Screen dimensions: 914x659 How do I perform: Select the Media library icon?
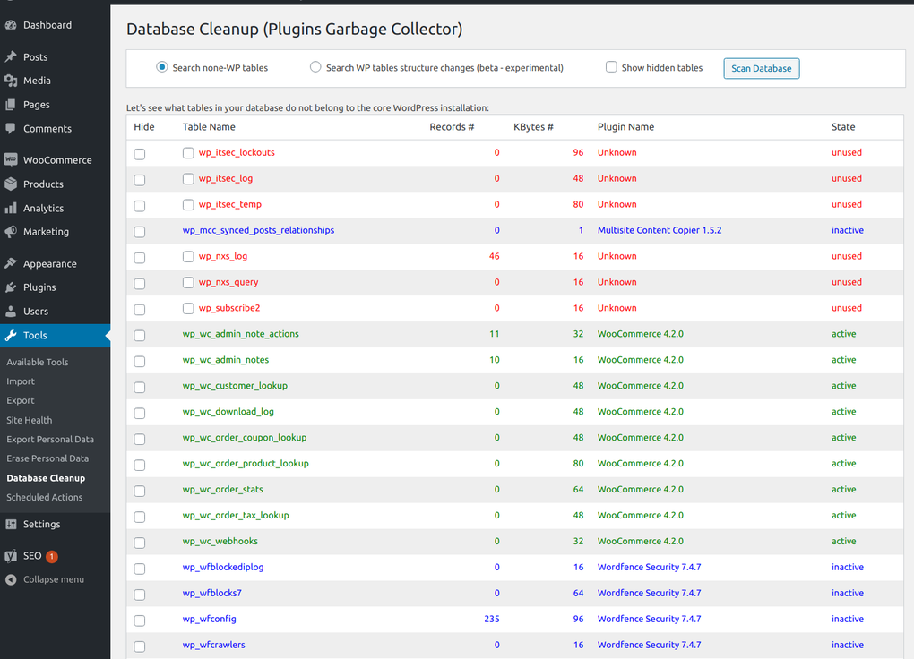pyautogui.click(x=9, y=81)
